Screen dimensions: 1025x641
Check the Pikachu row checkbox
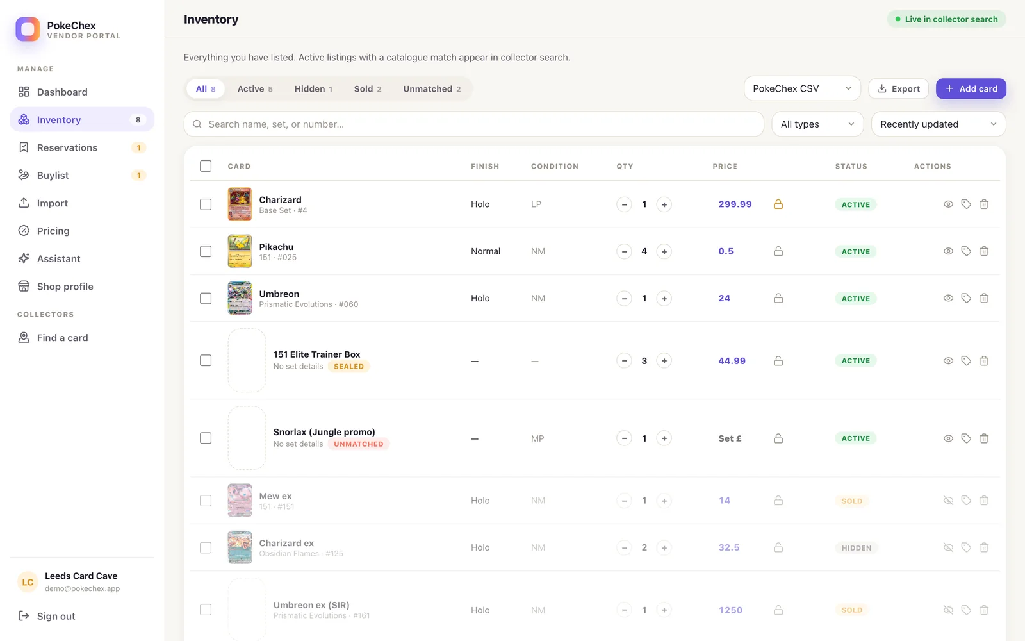pyautogui.click(x=206, y=251)
